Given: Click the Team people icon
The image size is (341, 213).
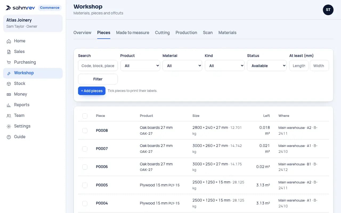Looking at the screenshot, I should pos(9,116).
